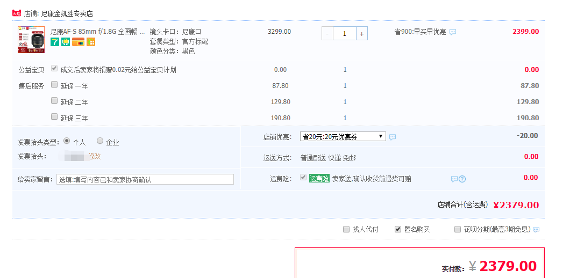Click the 成交后卖家将捐赠0.02元 donation text
The height and width of the screenshot is (278, 577).
(118, 70)
